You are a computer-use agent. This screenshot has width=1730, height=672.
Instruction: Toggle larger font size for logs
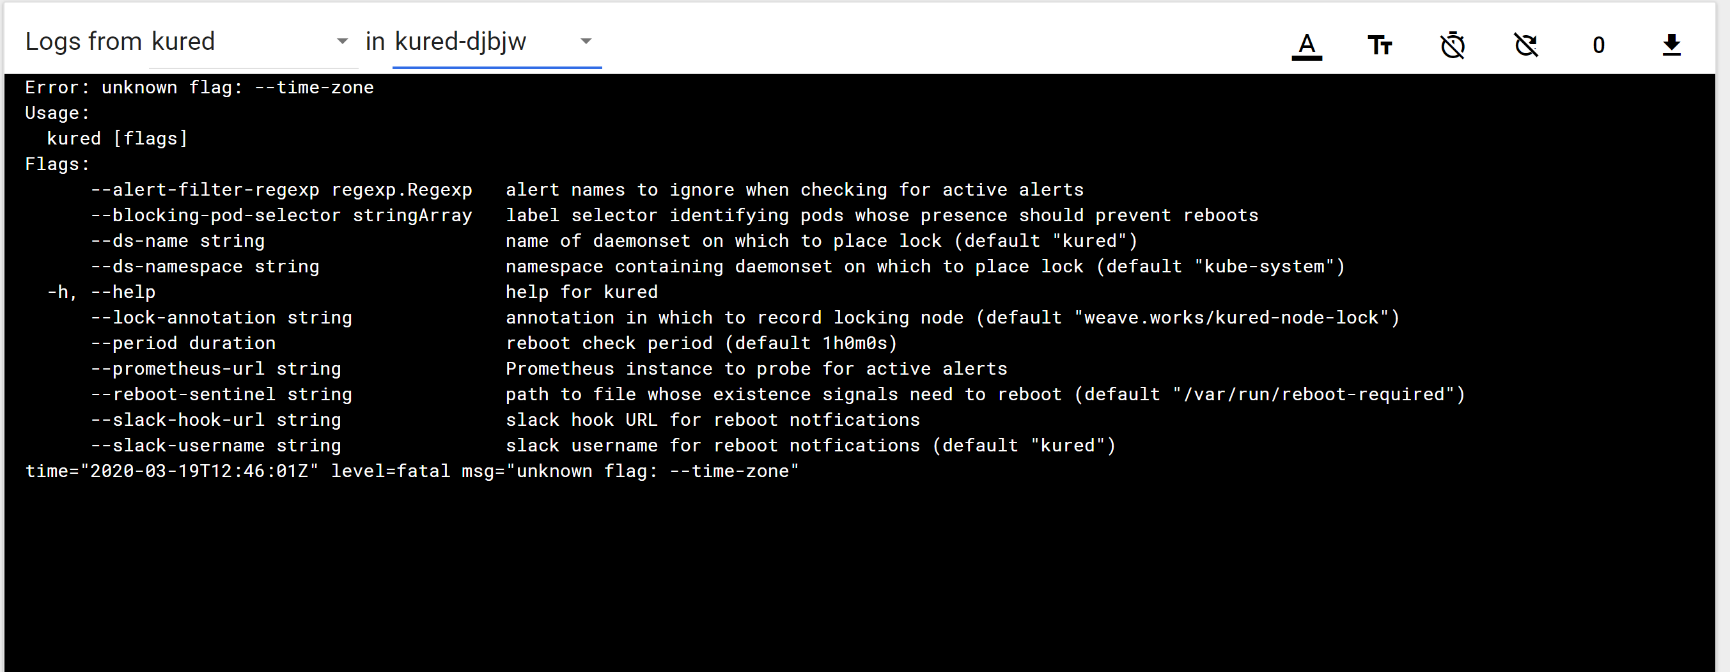pos(1380,44)
